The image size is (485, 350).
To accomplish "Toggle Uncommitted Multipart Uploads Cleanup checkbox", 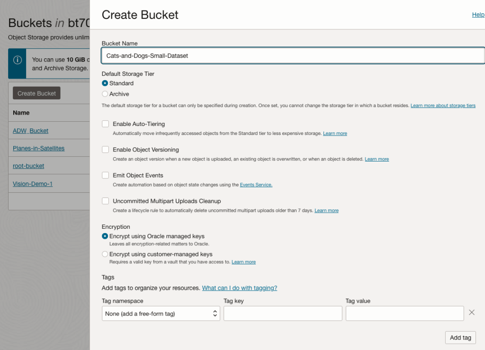I will click(106, 201).
